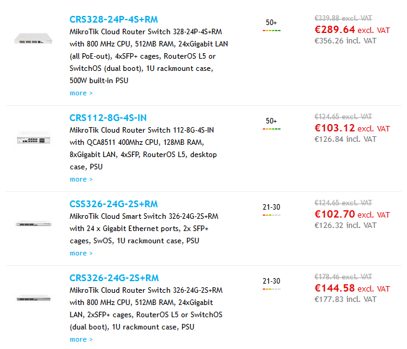
Task: Open CRS328-24P-4S+RM title link
Action: click(x=113, y=19)
